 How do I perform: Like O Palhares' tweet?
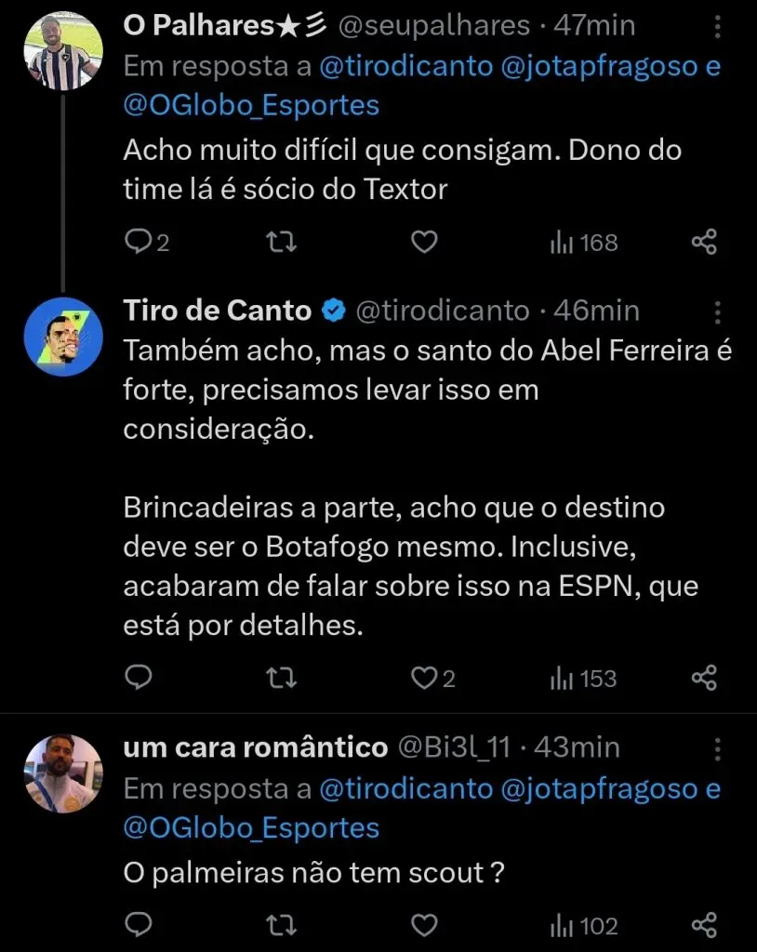pos(424,243)
